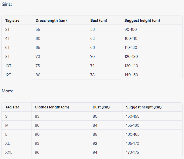The height and width of the screenshot is (159, 184).
Task: Select the clothes length 83 in row S
Action: (37, 116)
